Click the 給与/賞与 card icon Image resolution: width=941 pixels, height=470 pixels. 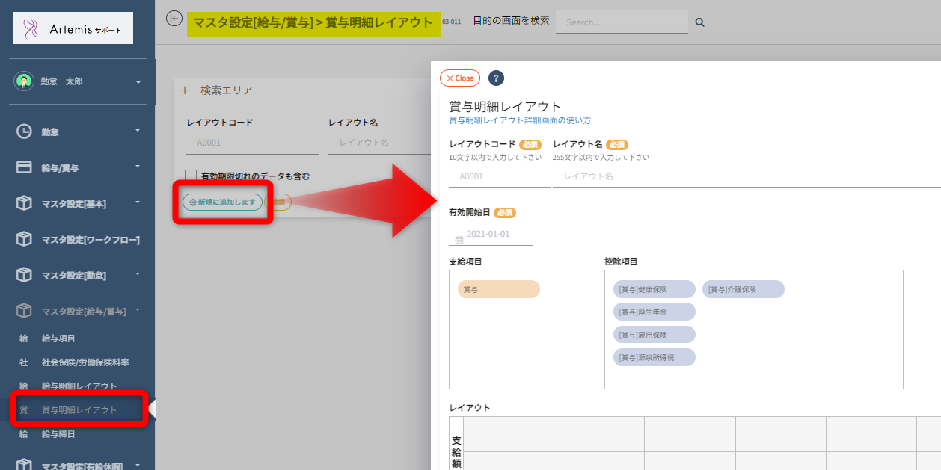tap(25, 167)
